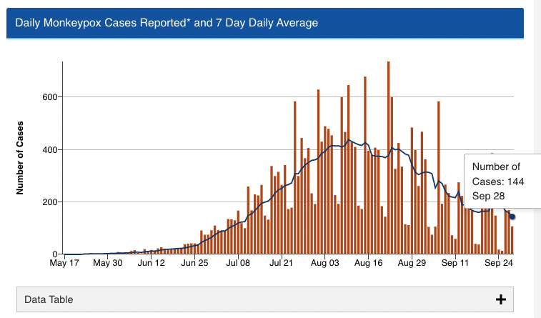This screenshot has width=541, height=318.
Task: Click the Sep 28 average line marker dot
Action: tap(512, 217)
